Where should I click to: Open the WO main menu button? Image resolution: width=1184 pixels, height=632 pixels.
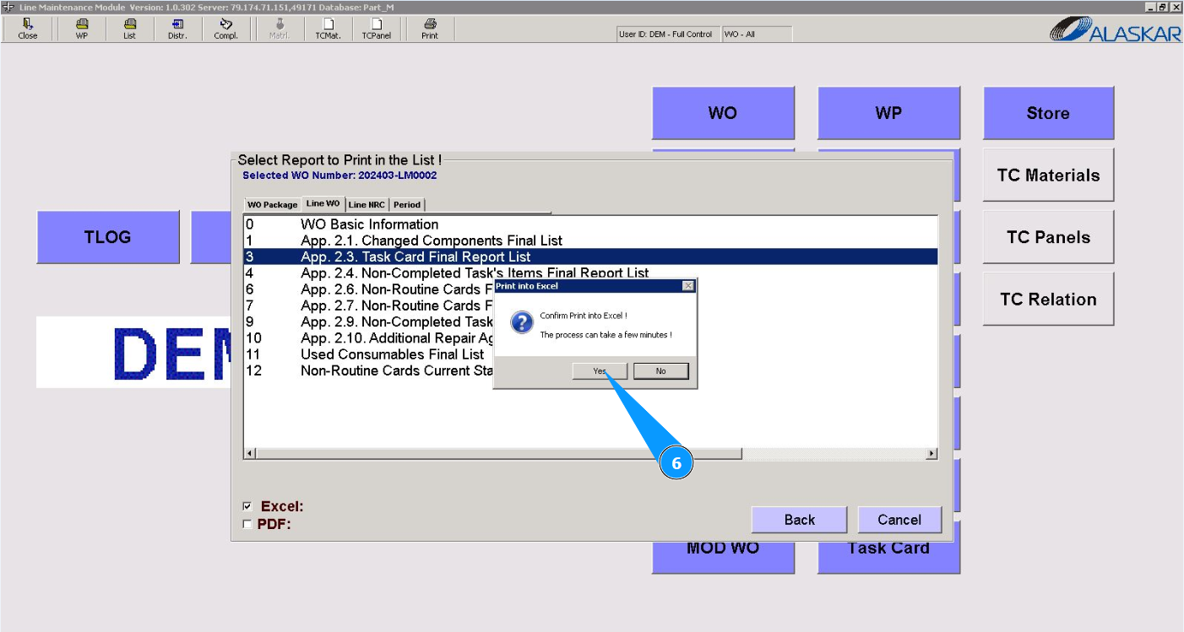point(723,113)
